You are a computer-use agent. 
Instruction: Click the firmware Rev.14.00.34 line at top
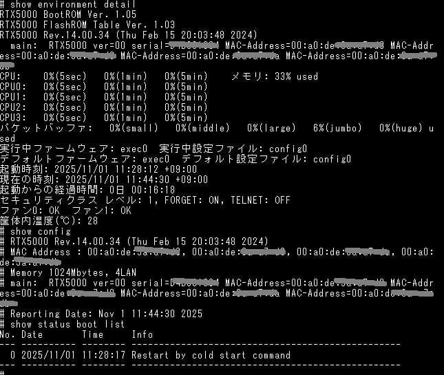click(x=129, y=35)
